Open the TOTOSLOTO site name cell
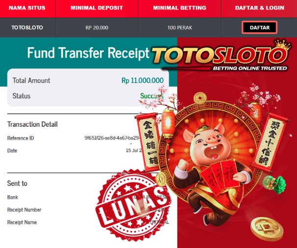The image size is (297, 248). [27, 27]
